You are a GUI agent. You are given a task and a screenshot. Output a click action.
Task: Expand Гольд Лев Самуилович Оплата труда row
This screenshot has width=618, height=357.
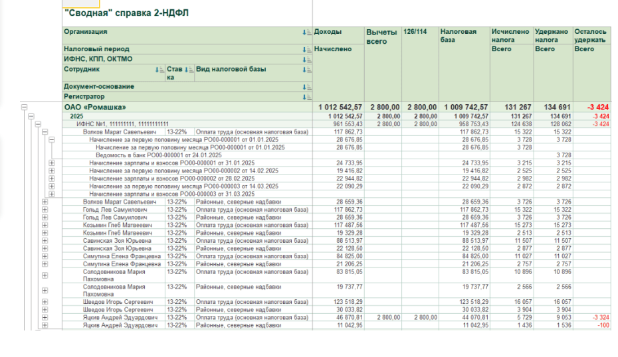[45, 210]
